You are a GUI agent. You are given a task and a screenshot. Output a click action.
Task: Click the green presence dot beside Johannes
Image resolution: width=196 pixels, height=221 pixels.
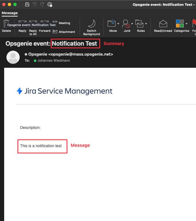(35, 61)
